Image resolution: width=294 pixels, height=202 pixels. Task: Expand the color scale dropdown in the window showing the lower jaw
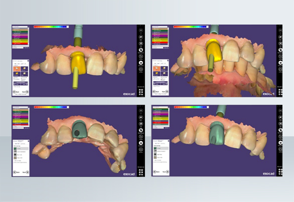point(208,27)
